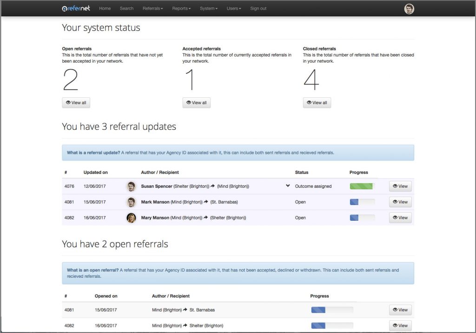View open referral 4081 to St. Barnabas
Viewport: 476px width, 333px height.
click(400, 310)
